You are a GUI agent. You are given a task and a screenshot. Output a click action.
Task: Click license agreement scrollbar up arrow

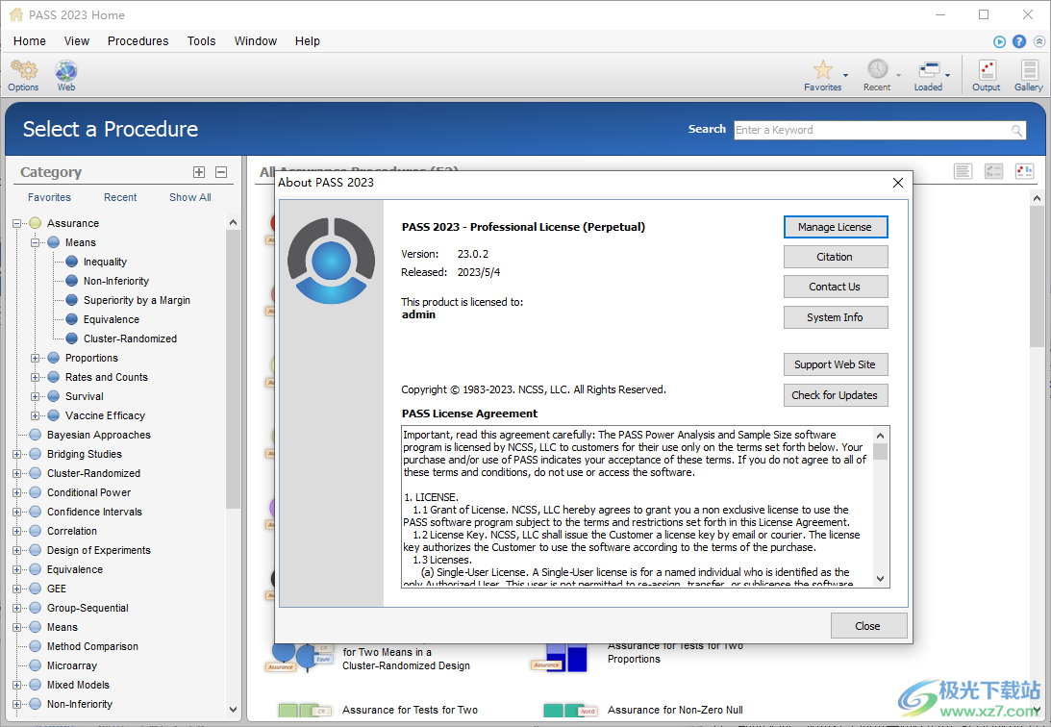point(881,435)
